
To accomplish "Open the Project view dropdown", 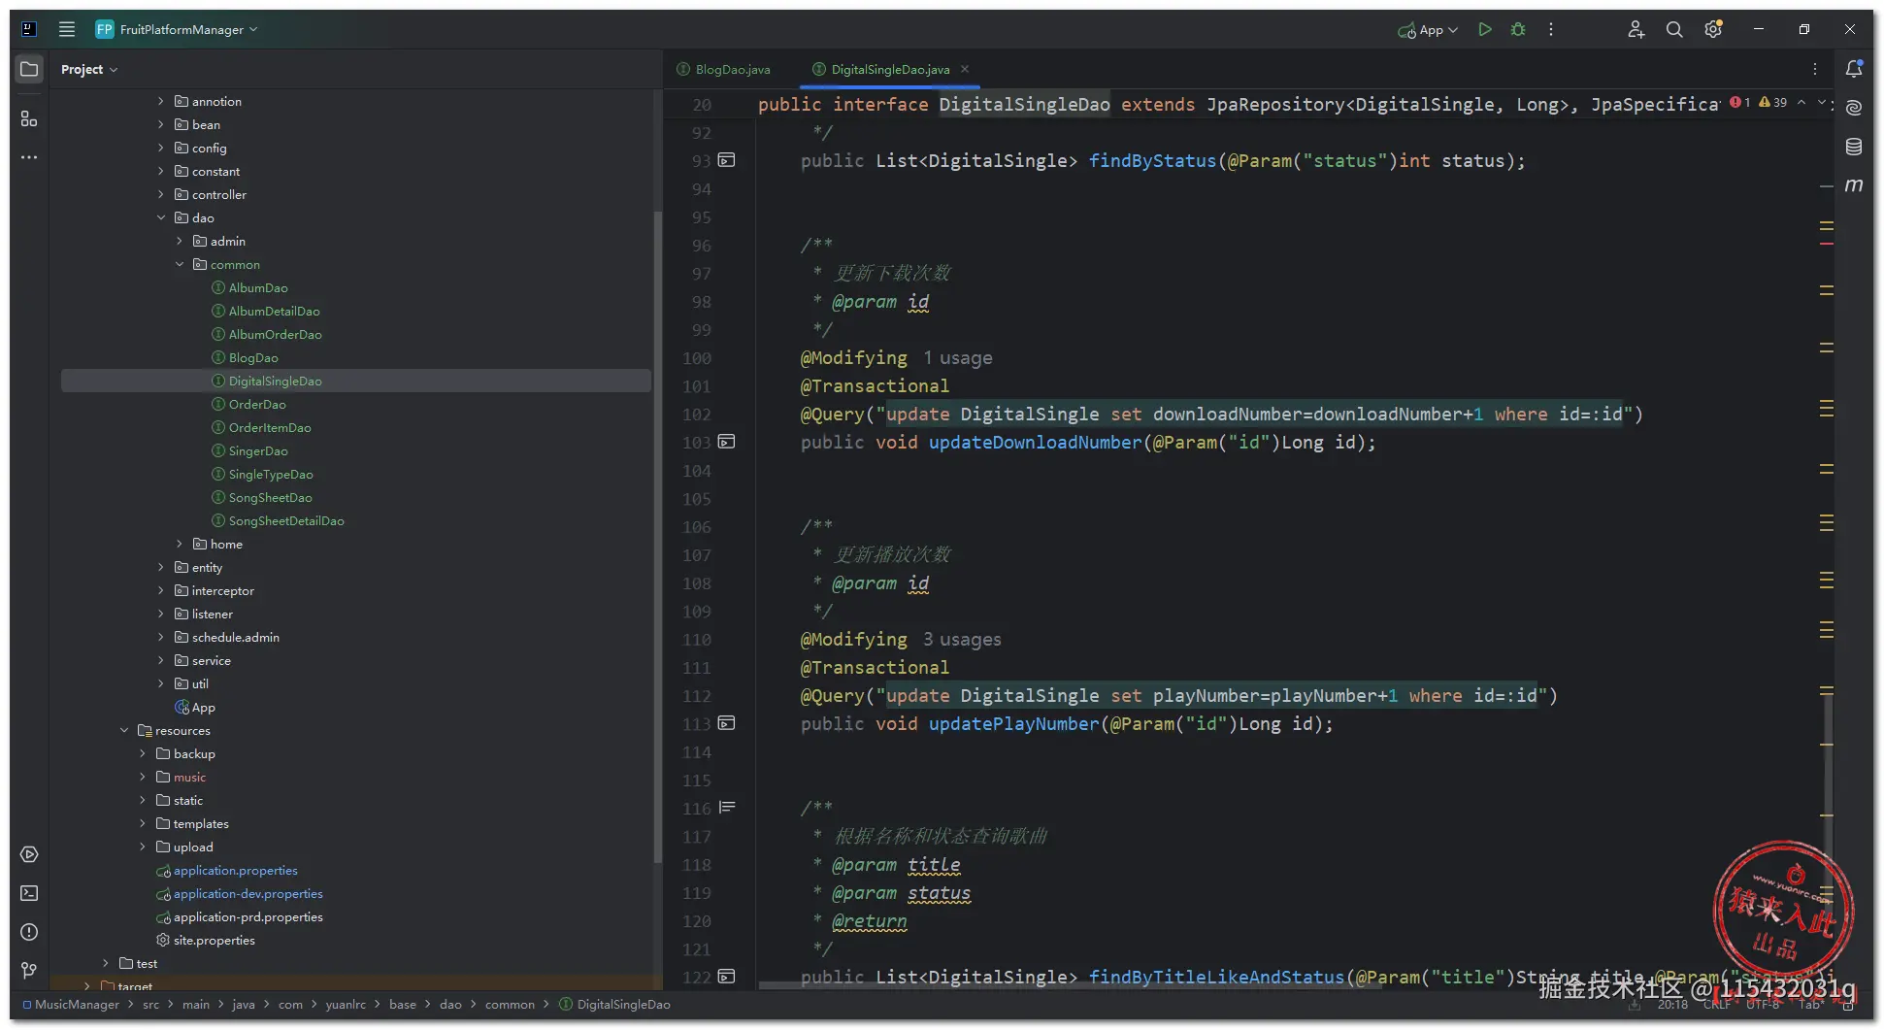I will pyautogui.click(x=88, y=69).
